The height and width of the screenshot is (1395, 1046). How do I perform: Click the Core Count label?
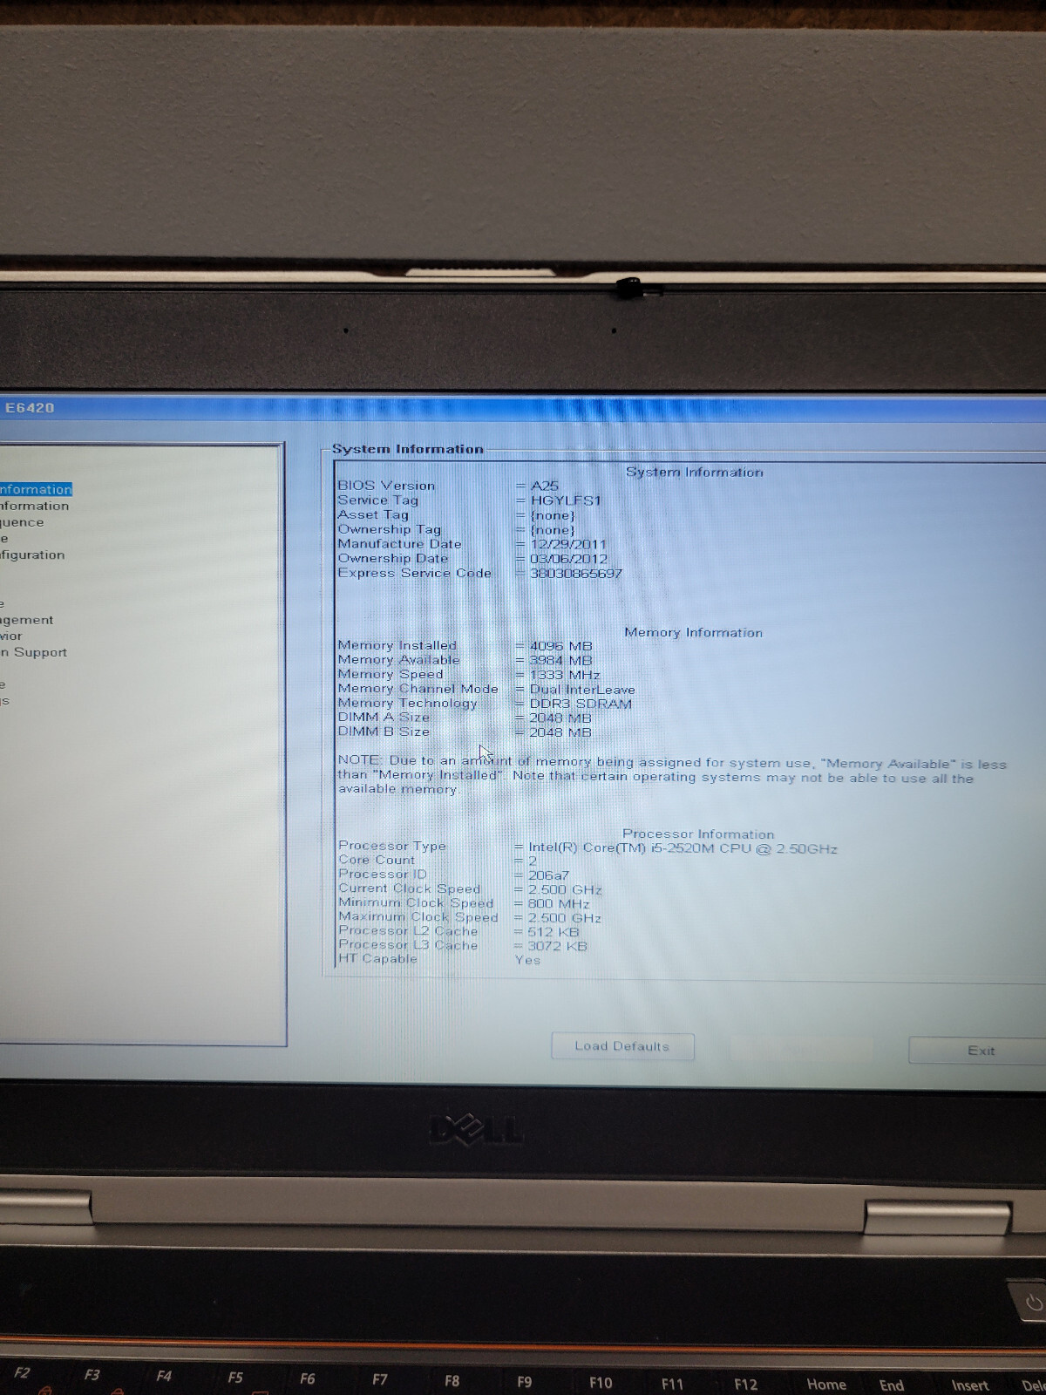pos(377,860)
